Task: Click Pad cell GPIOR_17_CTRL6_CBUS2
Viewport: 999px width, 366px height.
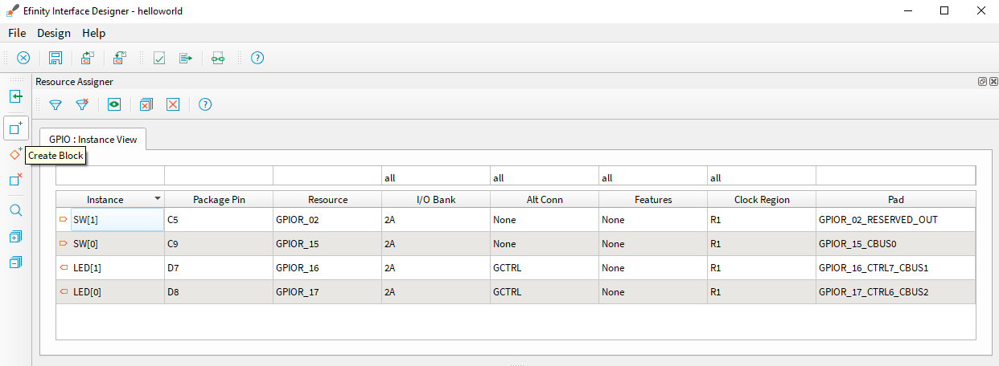Action: tap(896, 291)
